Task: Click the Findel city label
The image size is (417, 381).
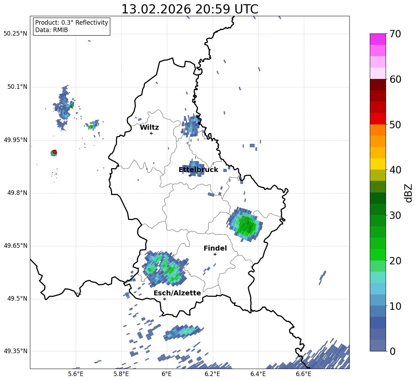Action: point(215,248)
